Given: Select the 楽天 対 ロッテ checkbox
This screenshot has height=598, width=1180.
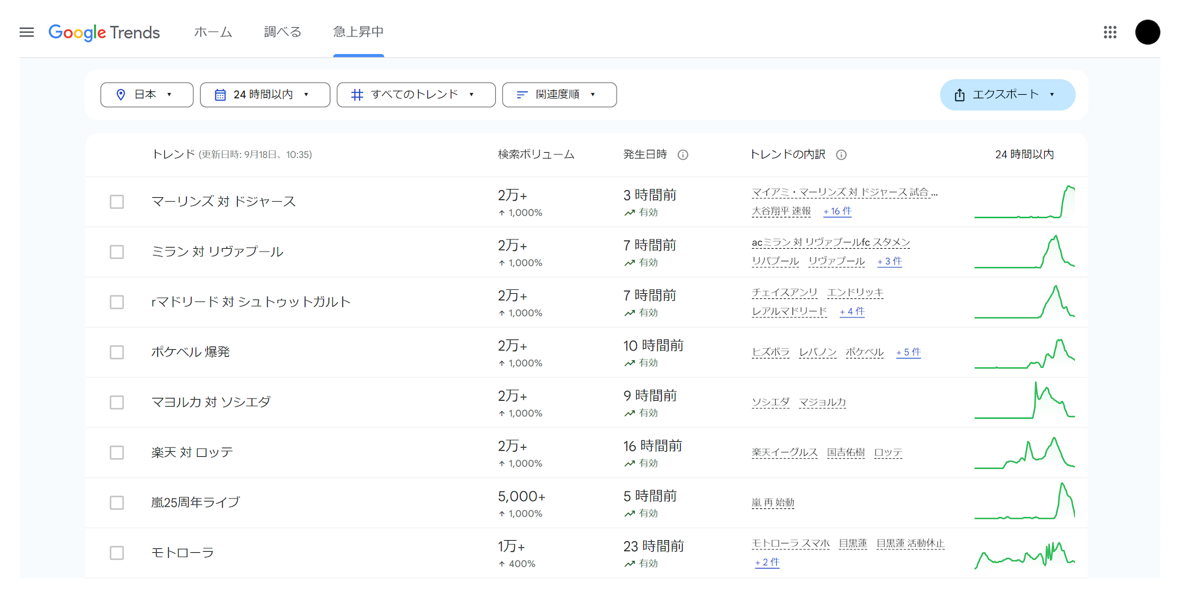Looking at the screenshot, I should point(117,453).
